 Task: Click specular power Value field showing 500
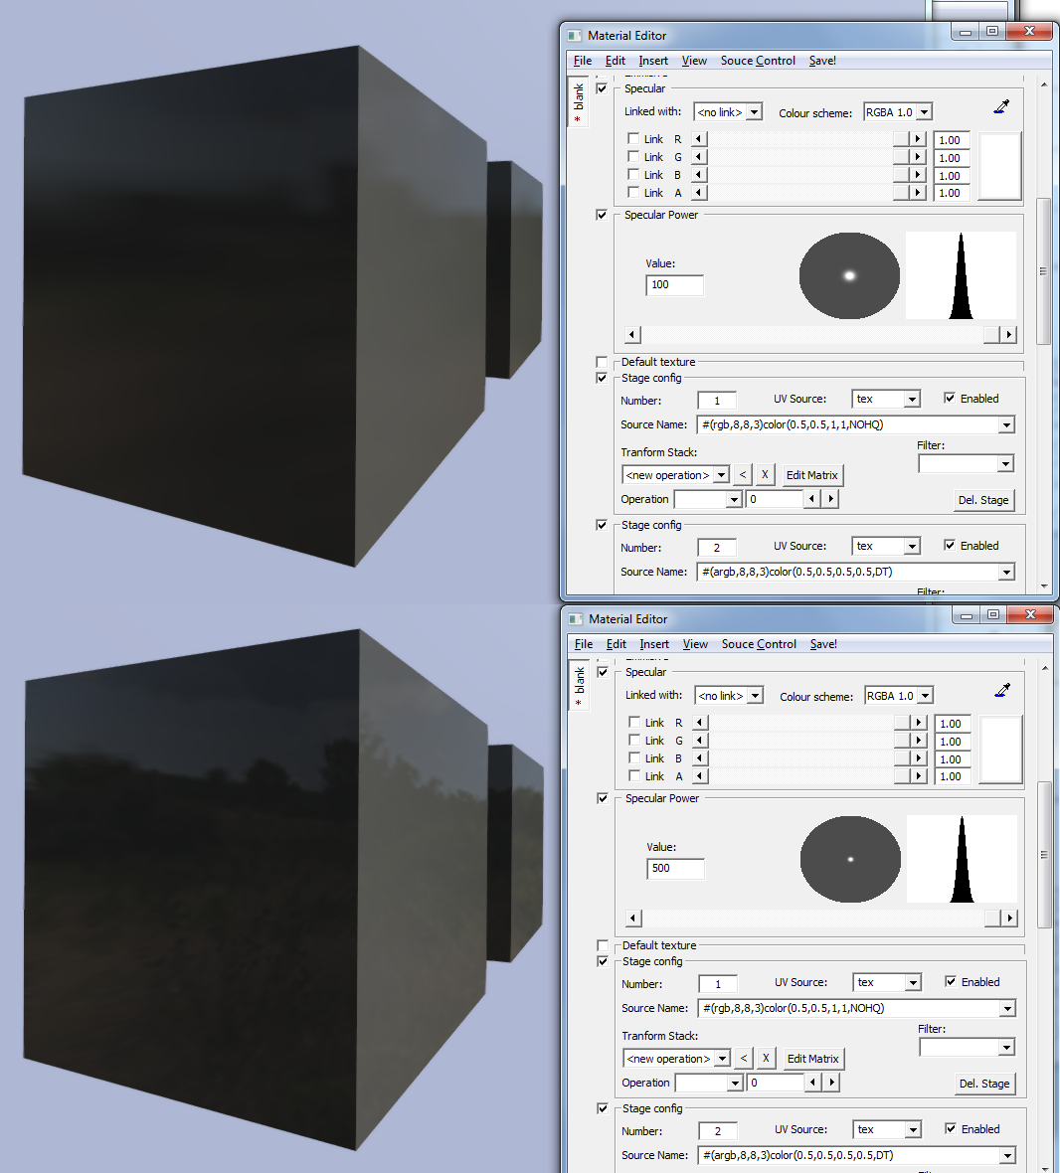coord(675,869)
